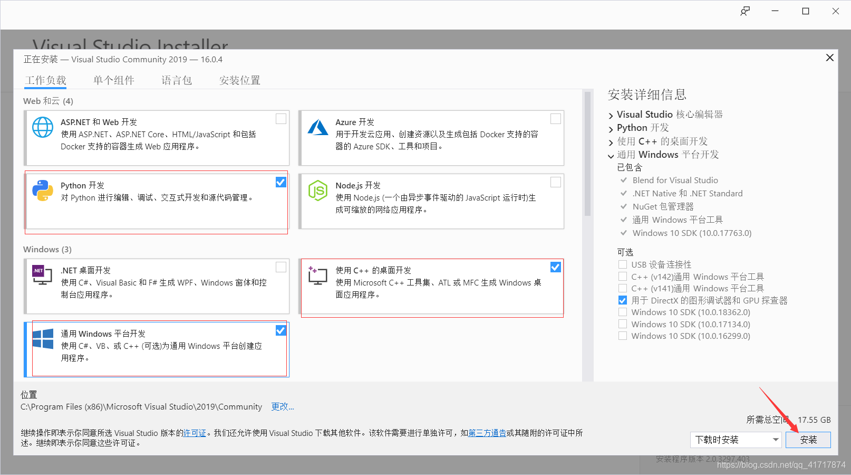Switch to the 工作负载 tab
This screenshot has width=851, height=475.
click(46, 80)
